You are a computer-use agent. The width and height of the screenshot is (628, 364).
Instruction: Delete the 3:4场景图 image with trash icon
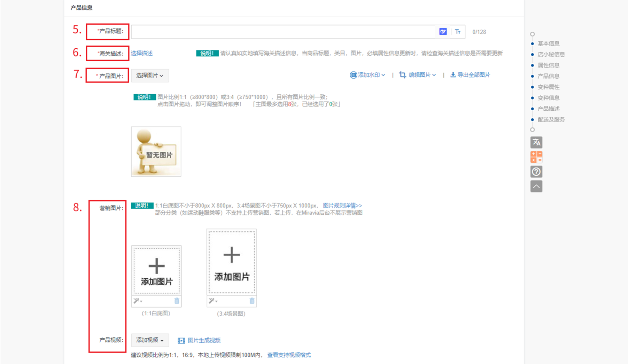coord(252,301)
